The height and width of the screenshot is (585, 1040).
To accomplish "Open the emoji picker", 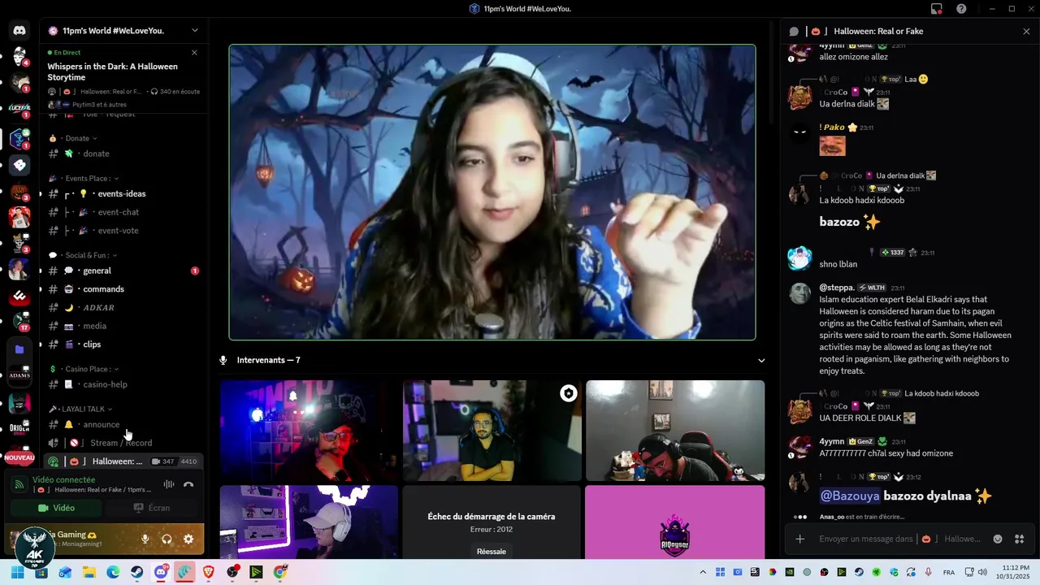I will [x=998, y=539].
